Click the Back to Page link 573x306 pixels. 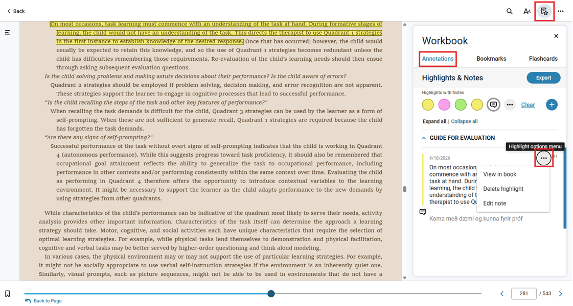pos(43,301)
